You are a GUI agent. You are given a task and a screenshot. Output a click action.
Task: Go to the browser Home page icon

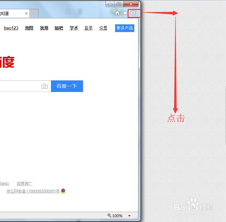pyautogui.click(x=117, y=13)
